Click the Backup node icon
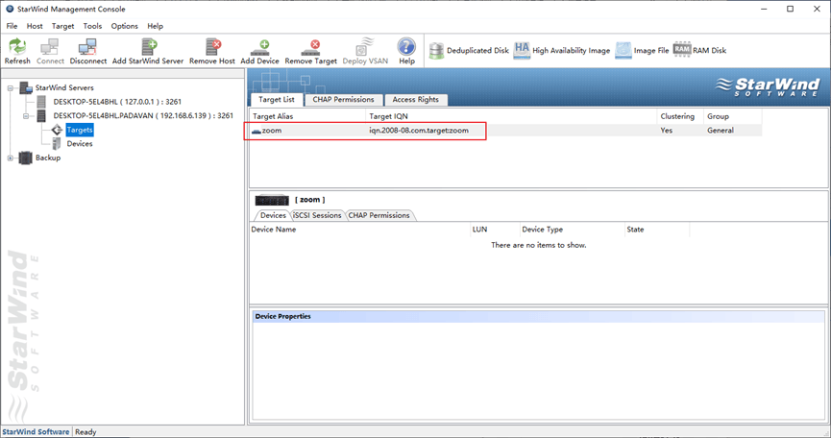 click(x=25, y=158)
